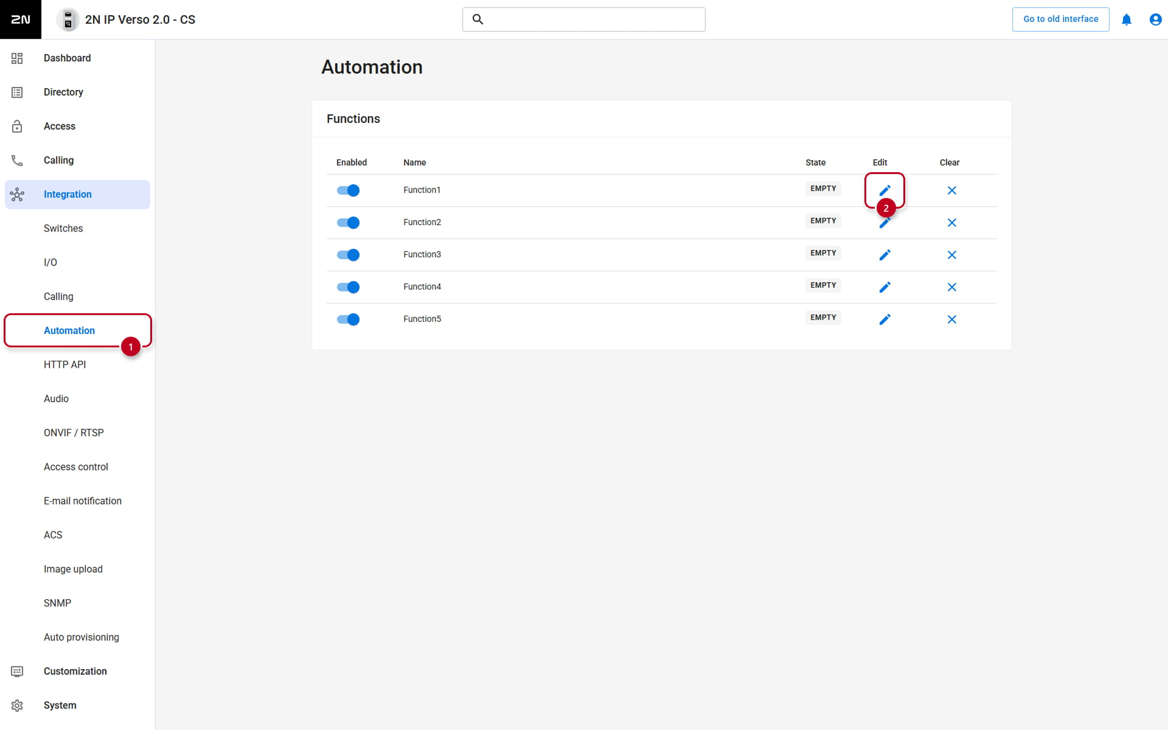Open the Directory section

[77, 92]
